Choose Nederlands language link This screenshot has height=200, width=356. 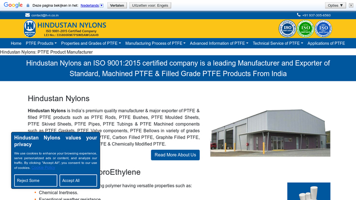pos(90,5)
